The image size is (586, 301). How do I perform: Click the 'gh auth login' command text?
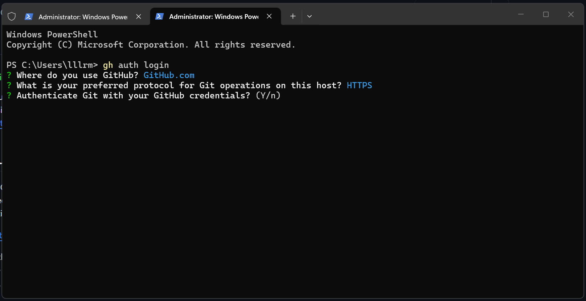coord(136,65)
